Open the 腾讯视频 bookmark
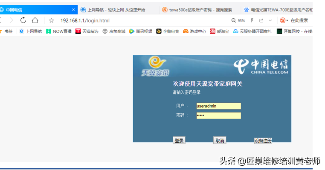Image resolution: width=325 pixels, height=170 pixels. [141, 32]
